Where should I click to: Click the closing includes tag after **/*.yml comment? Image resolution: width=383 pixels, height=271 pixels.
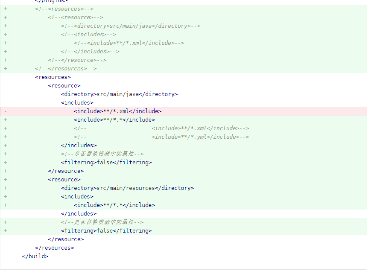pos(79,145)
